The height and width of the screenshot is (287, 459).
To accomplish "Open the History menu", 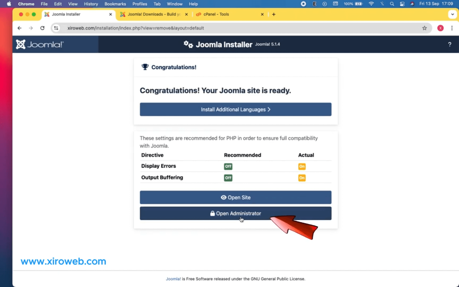I will point(91,4).
